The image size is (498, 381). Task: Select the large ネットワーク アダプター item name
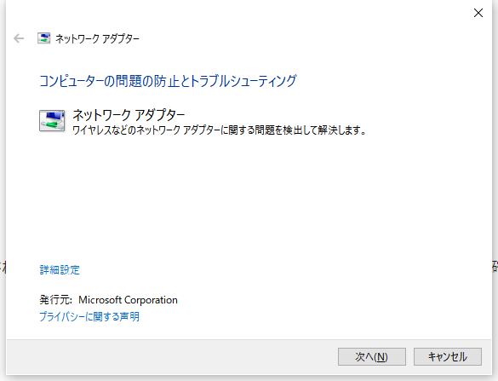pos(129,115)
